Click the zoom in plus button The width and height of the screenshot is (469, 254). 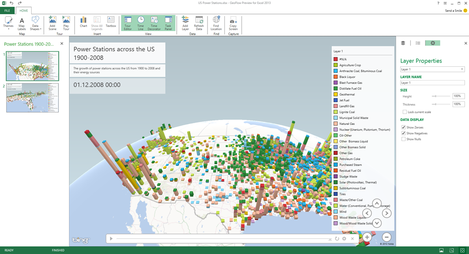point(367,237)
